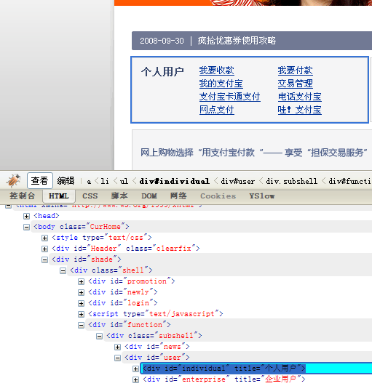The width and height of the screenshot is (372, 386).
Task: Collapse the div id shade node
Action: pyautogui.click(x=44, y=260)
